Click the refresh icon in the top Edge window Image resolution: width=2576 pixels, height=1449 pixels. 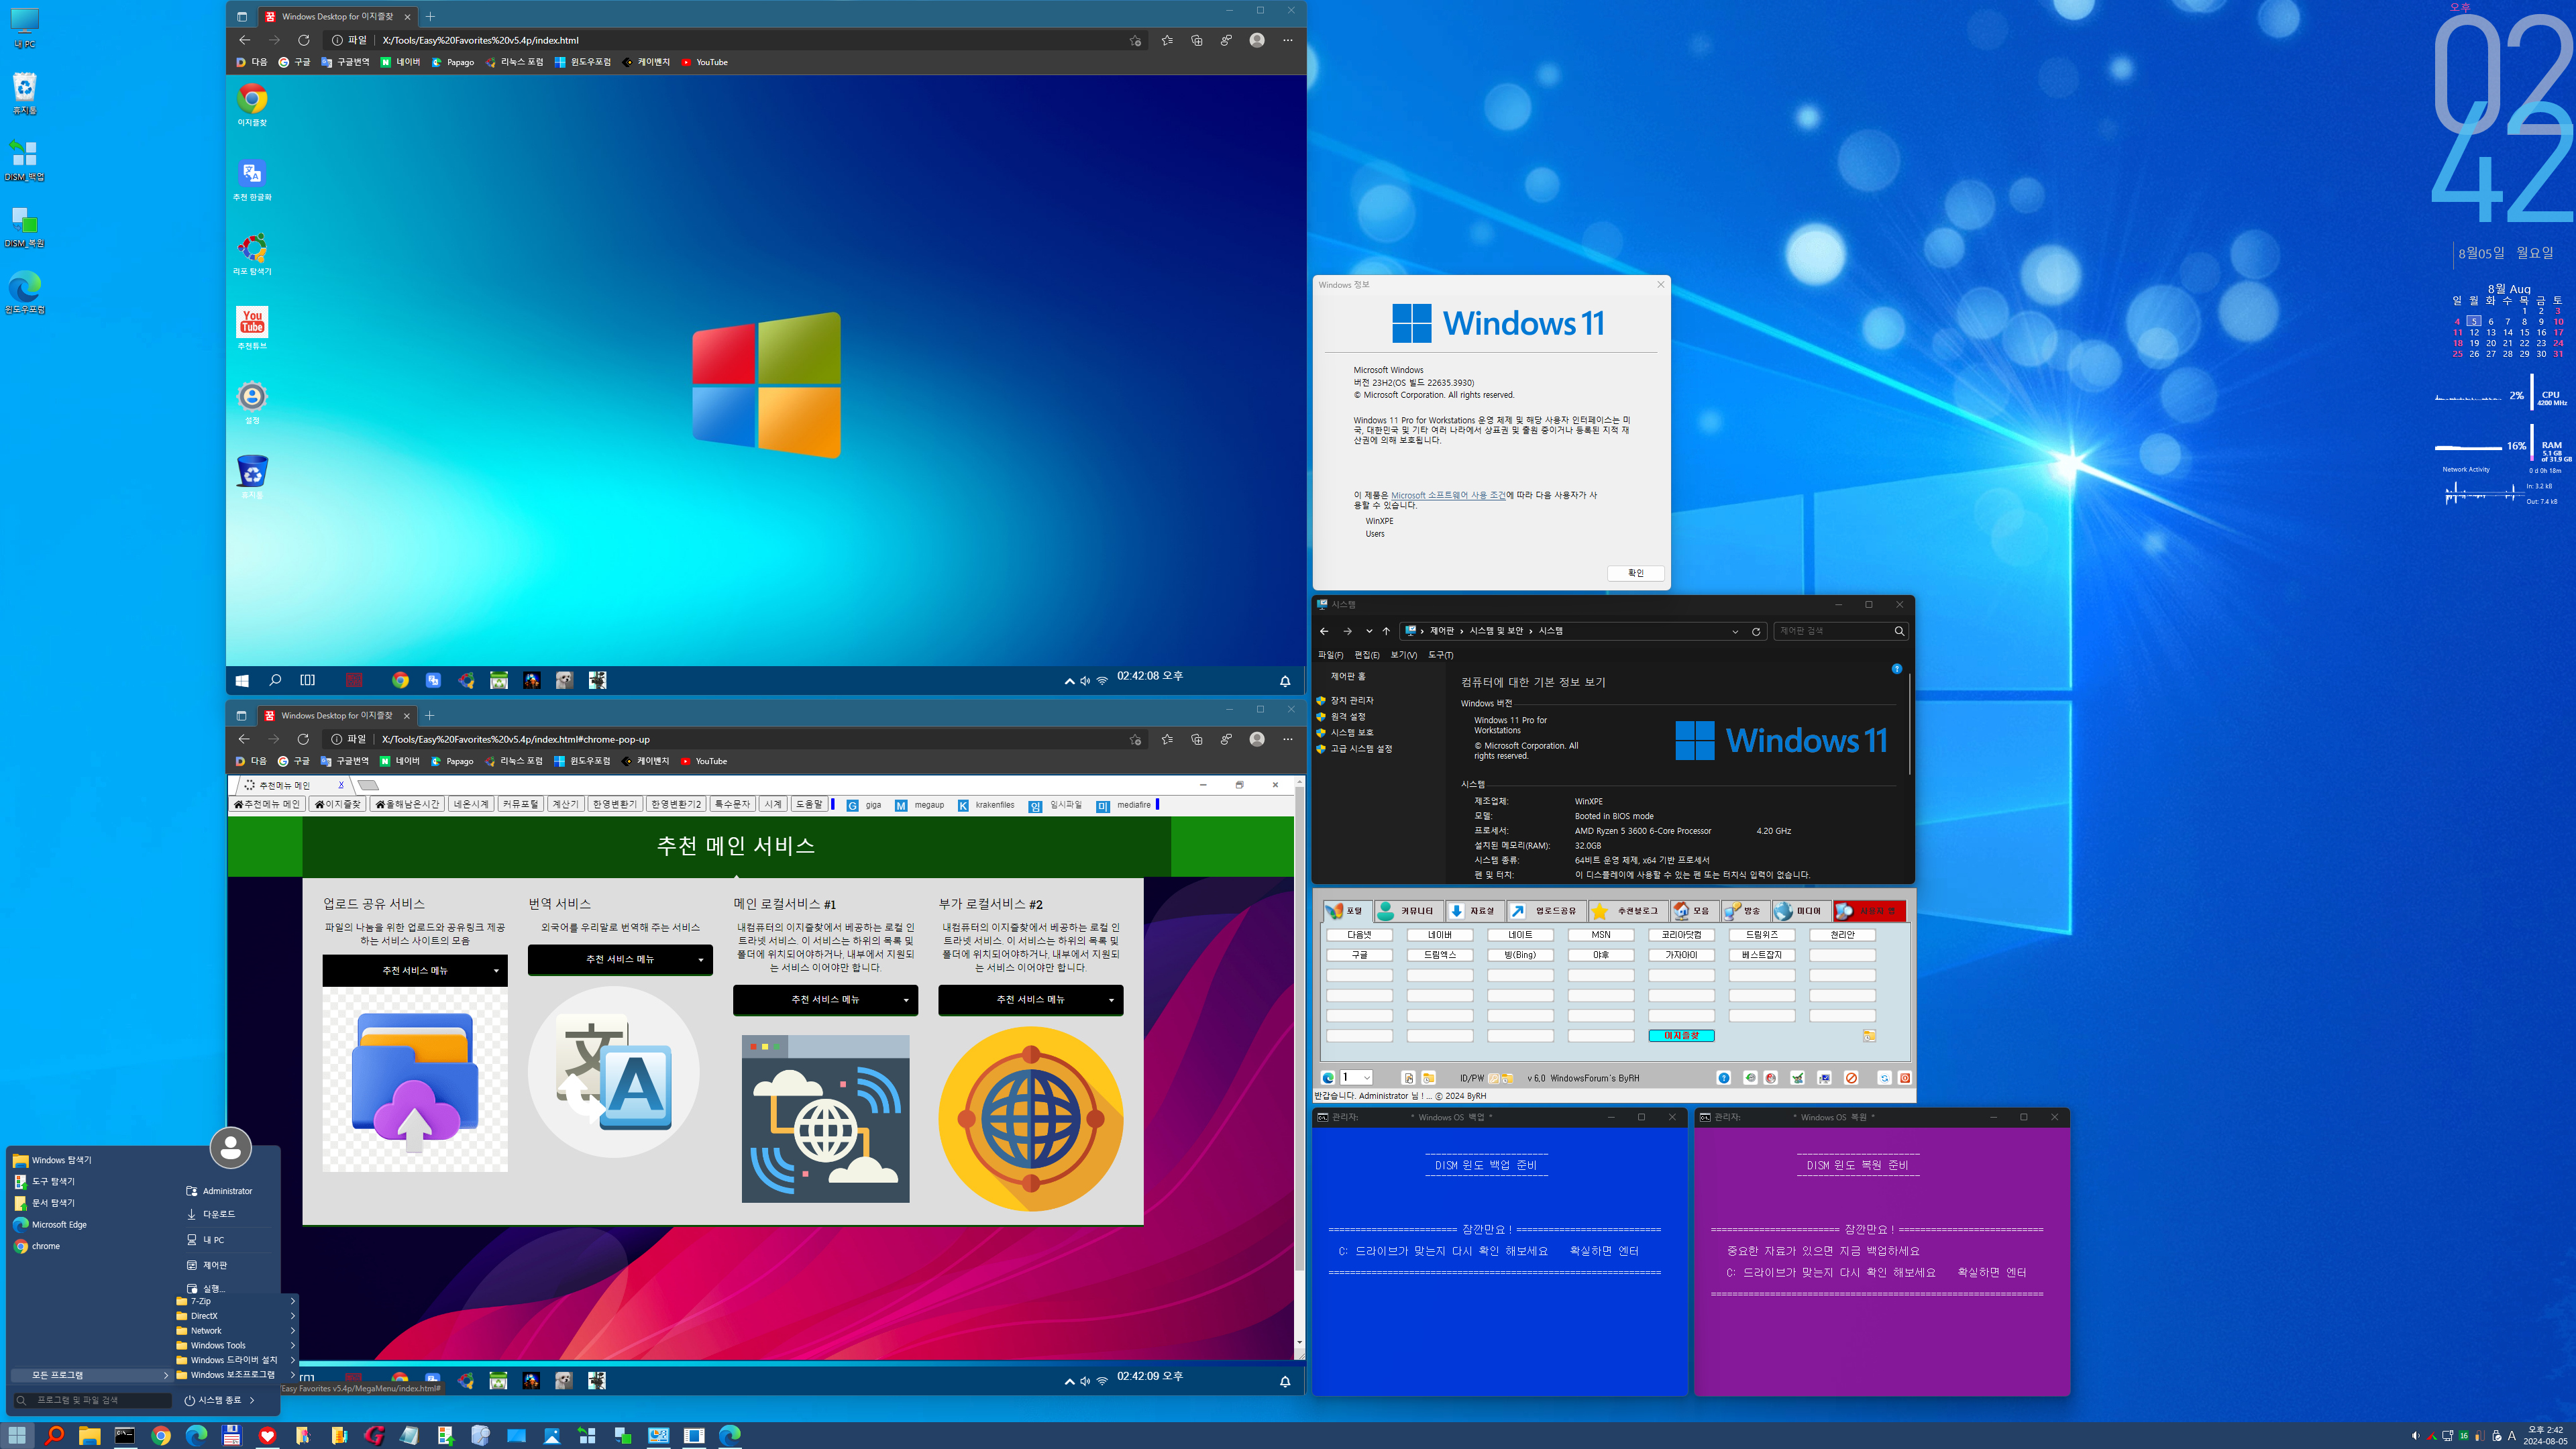click(304, 40)
